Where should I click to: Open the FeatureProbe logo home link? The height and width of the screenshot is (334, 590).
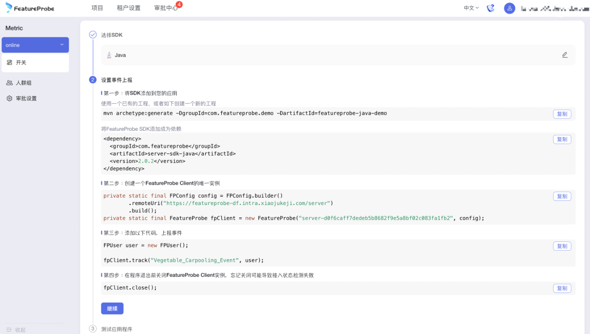(x=30, y=8)
